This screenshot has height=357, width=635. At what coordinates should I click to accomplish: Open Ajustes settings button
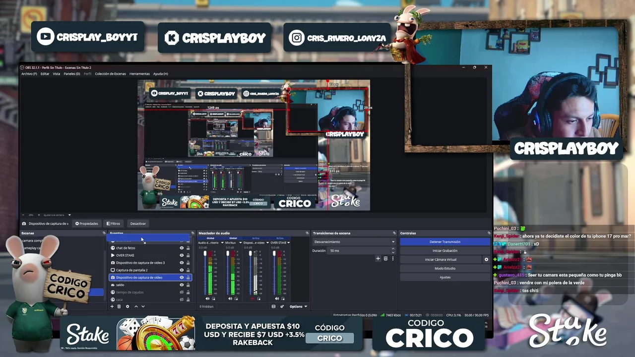tap(445, 277)
